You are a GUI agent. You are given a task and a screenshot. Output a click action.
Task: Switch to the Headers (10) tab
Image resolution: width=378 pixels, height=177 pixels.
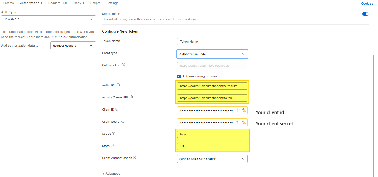point(57,3)
